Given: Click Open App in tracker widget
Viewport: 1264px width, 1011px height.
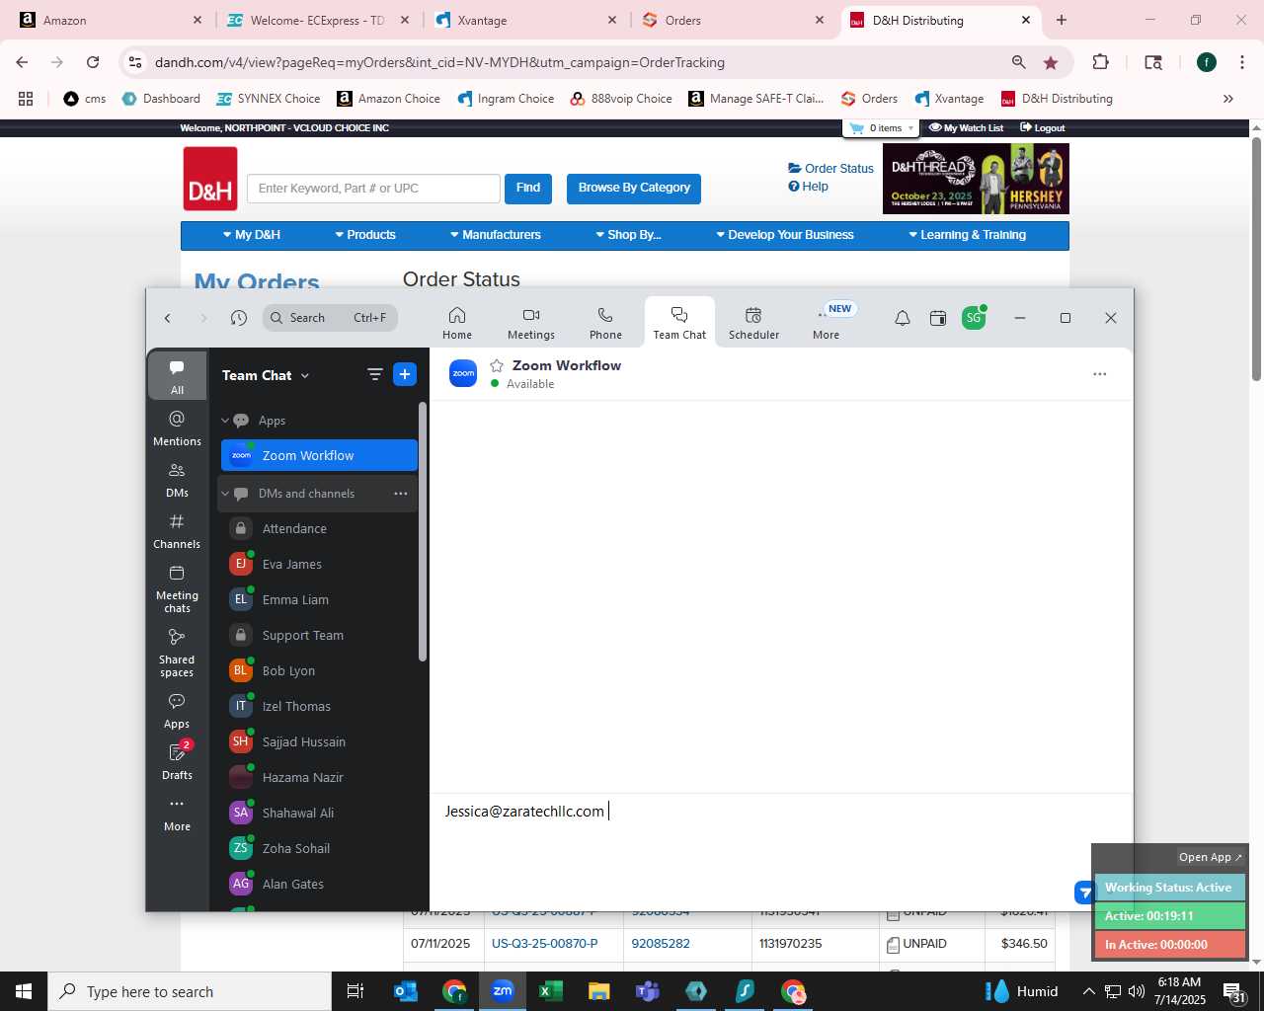Looking at the screenshot, I should [x=1211, y=857].
